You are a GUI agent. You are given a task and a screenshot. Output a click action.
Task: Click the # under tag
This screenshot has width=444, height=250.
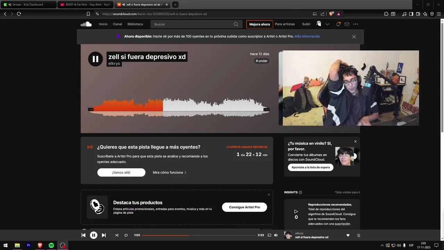(x=262, y=61)
